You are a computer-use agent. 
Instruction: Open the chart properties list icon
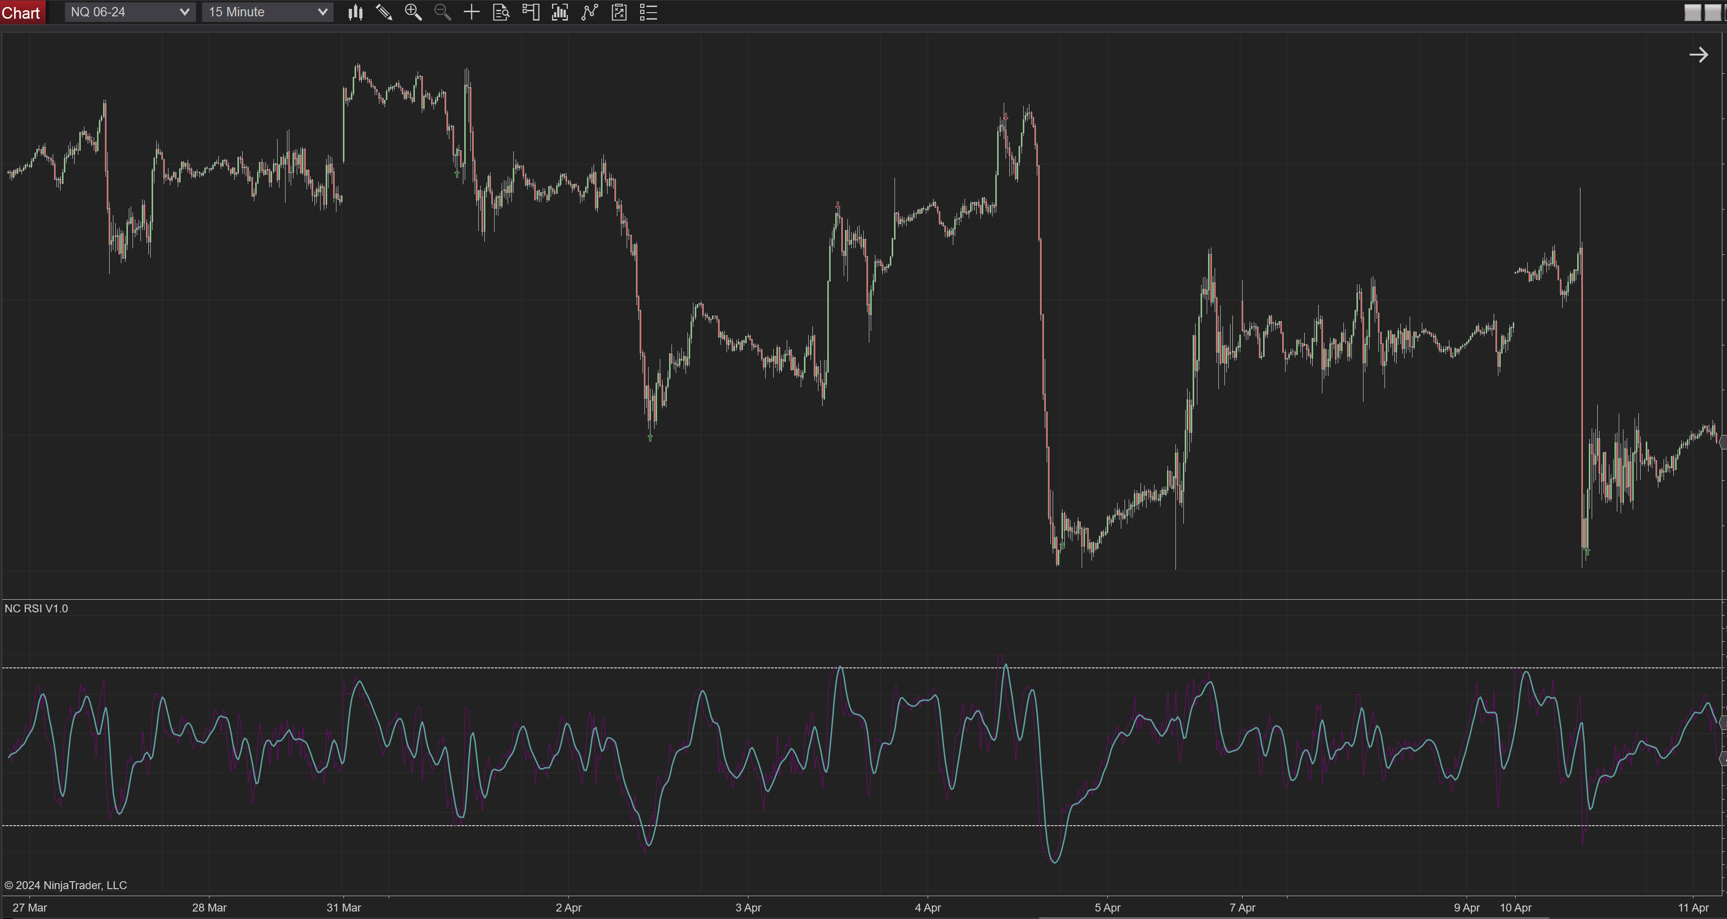[x=648, y=12]
